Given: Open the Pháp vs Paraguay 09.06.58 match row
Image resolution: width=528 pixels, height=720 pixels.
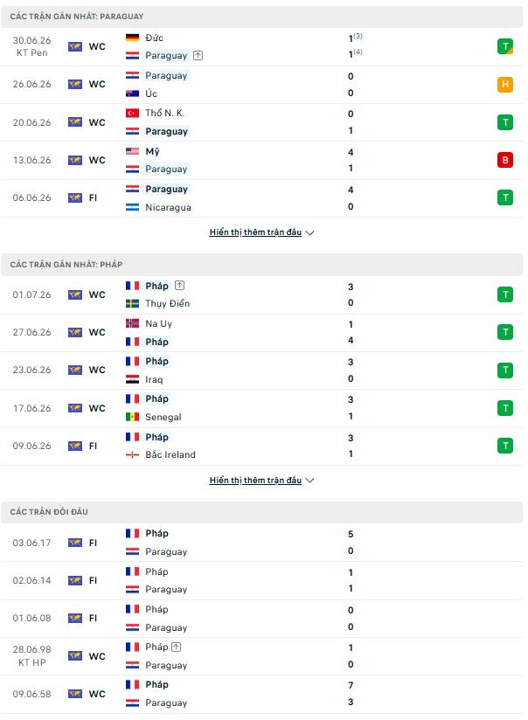Looking at the screenshot, I should (261, 694).
